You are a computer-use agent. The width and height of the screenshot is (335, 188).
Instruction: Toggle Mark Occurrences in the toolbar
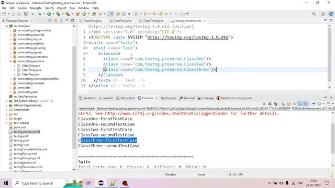tap(110, 14)
